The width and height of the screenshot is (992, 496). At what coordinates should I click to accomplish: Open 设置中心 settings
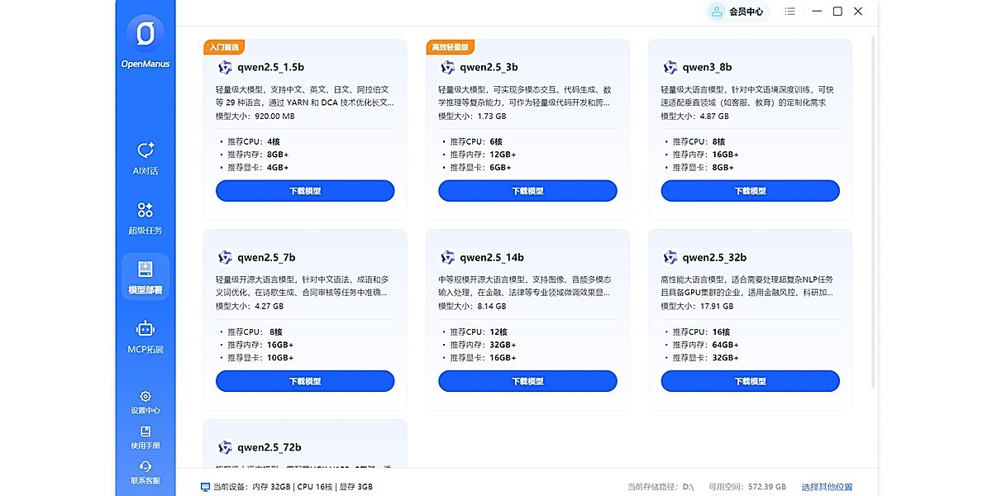point(145,401)
